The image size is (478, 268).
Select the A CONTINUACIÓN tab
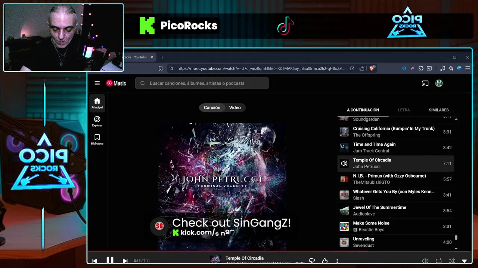(363, 110)
